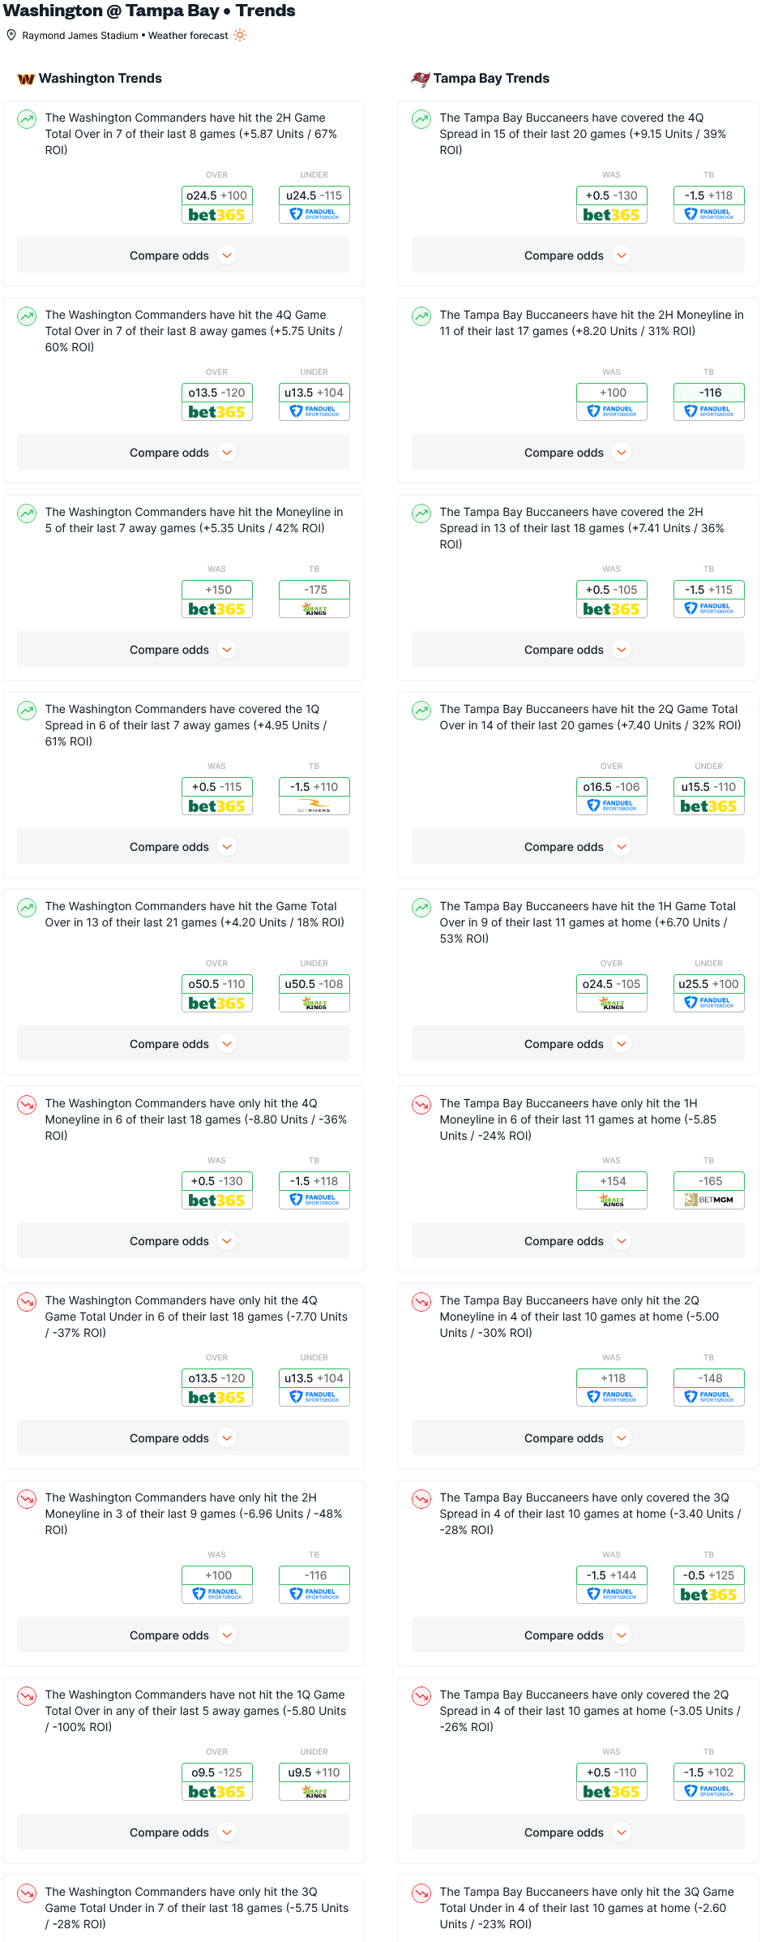
Task: Select o50.5 -110 bet365 Game Total over
Action: [217, 993]
